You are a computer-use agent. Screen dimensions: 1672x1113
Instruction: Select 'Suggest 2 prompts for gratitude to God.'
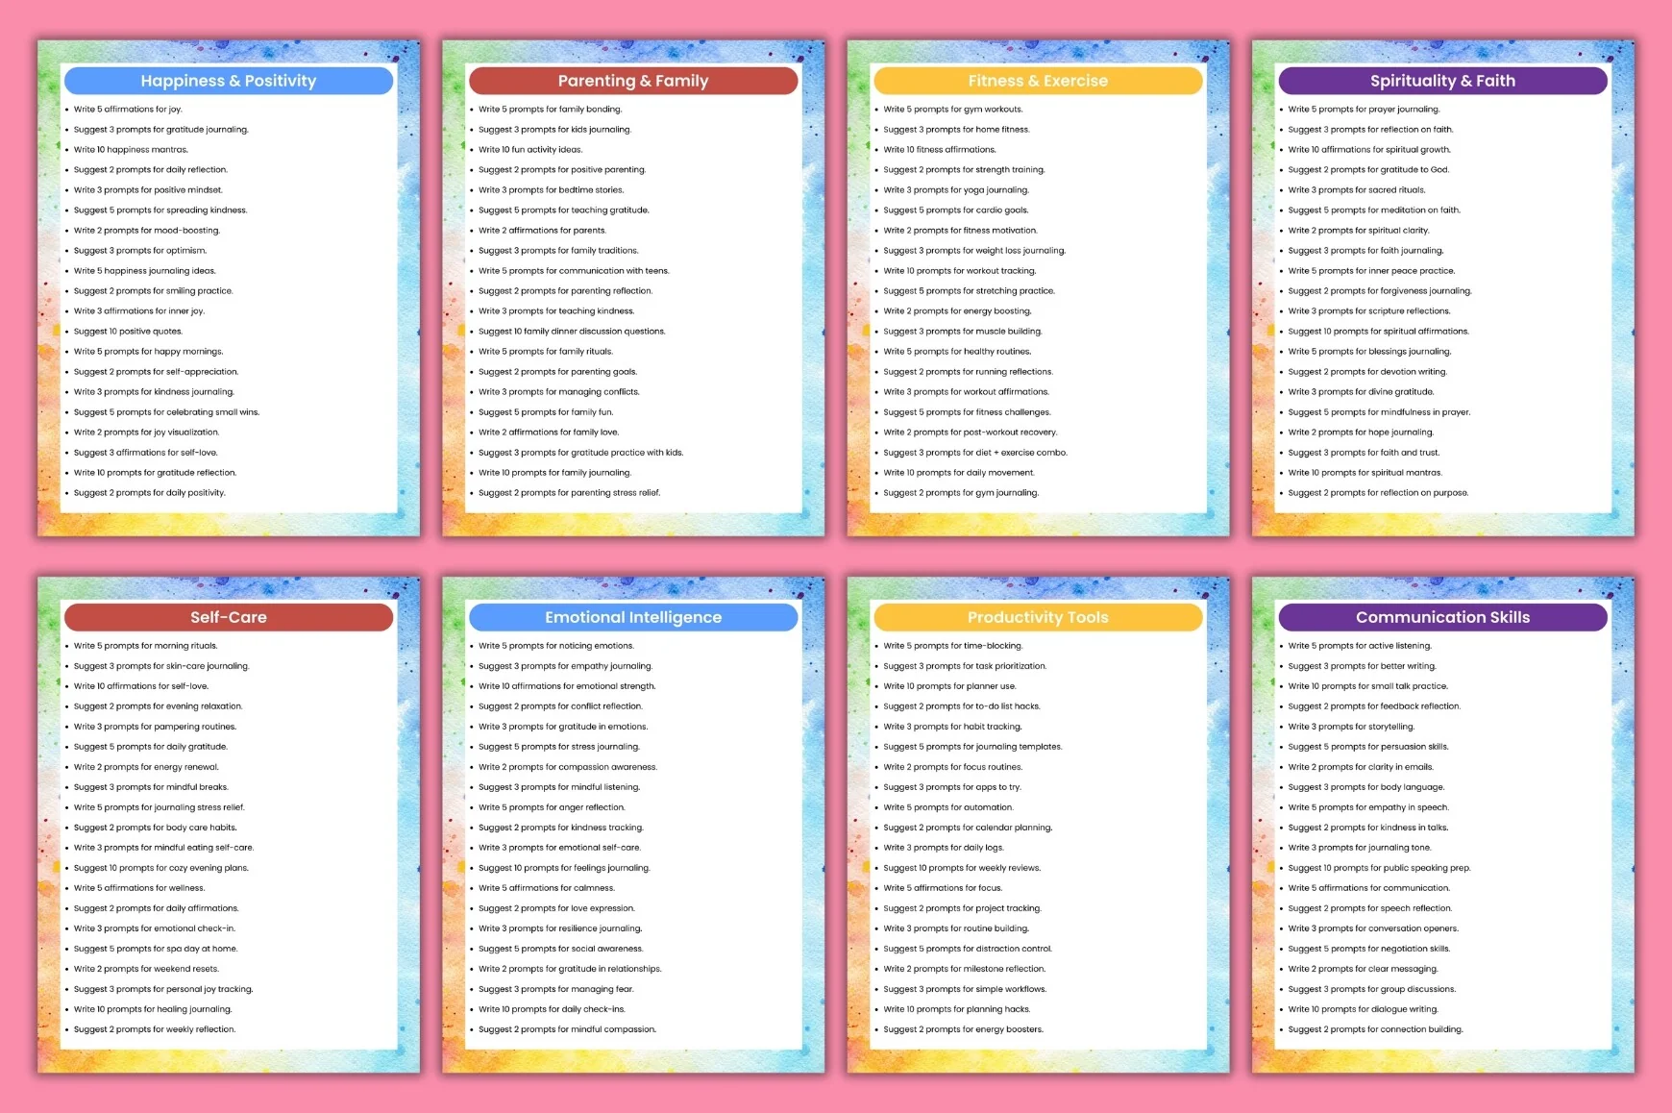click(1368, 170)
